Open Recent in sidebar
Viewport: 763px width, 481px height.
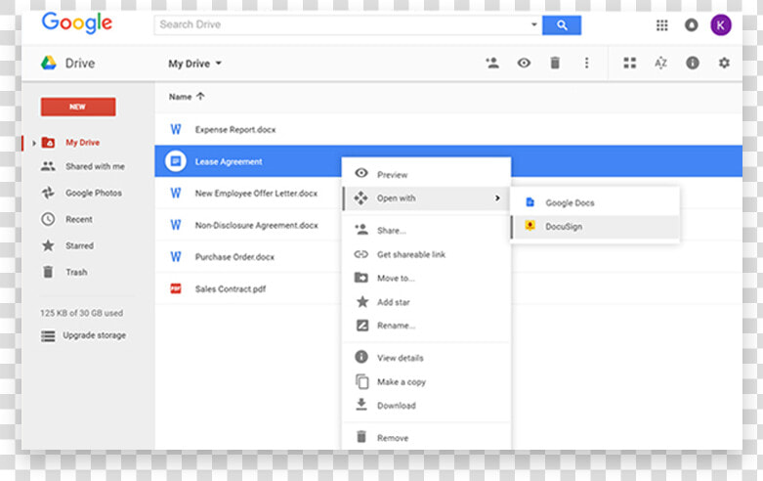(79, 220)
